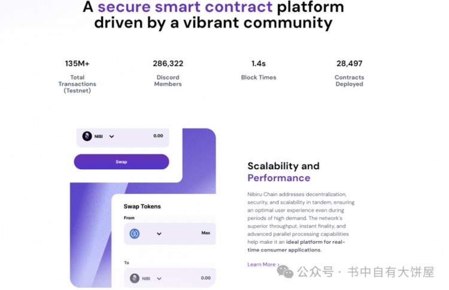Open the From token dropdown chevron

tap(159, 234)
